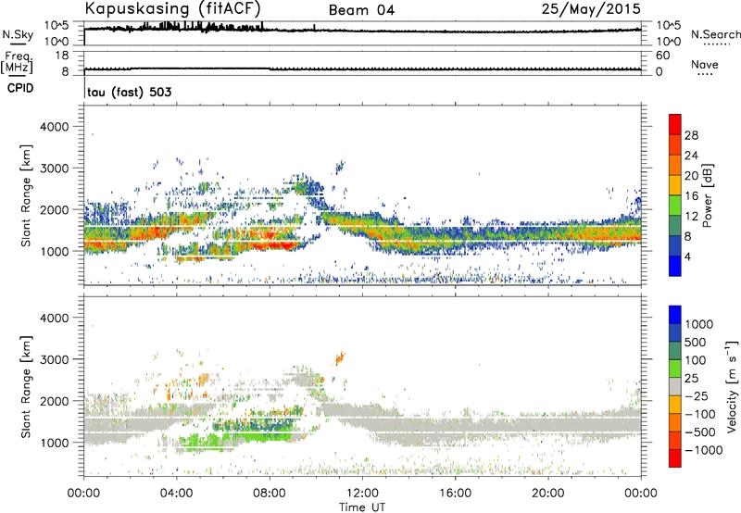Click the 4000 tick on power plot
This screenshot has height=513, width=741.
(55, 127)
